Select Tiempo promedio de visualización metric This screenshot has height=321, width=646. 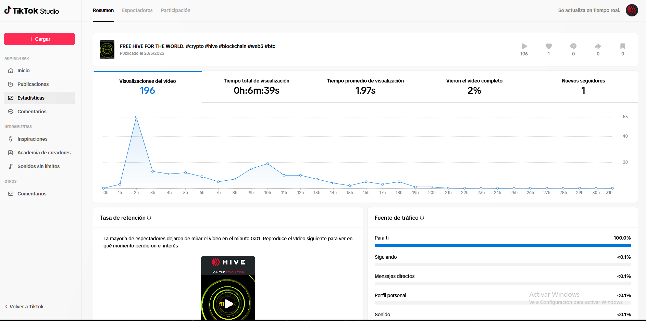(x=365, y=87)
